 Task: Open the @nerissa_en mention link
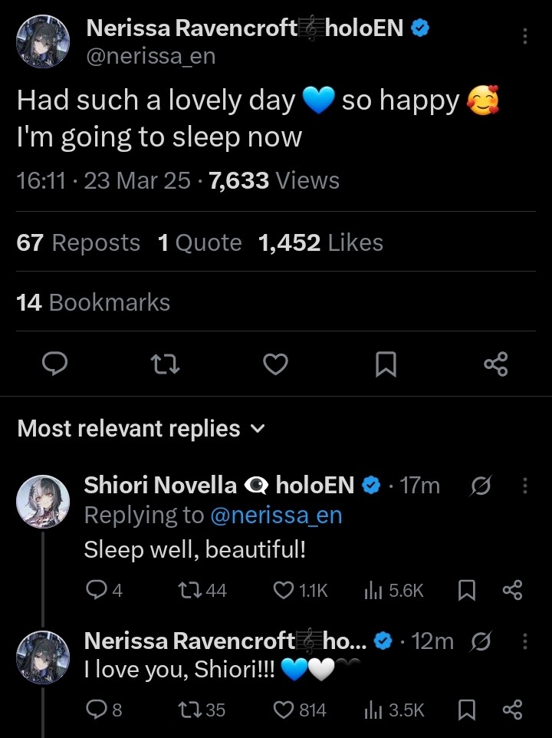[276, 516]
